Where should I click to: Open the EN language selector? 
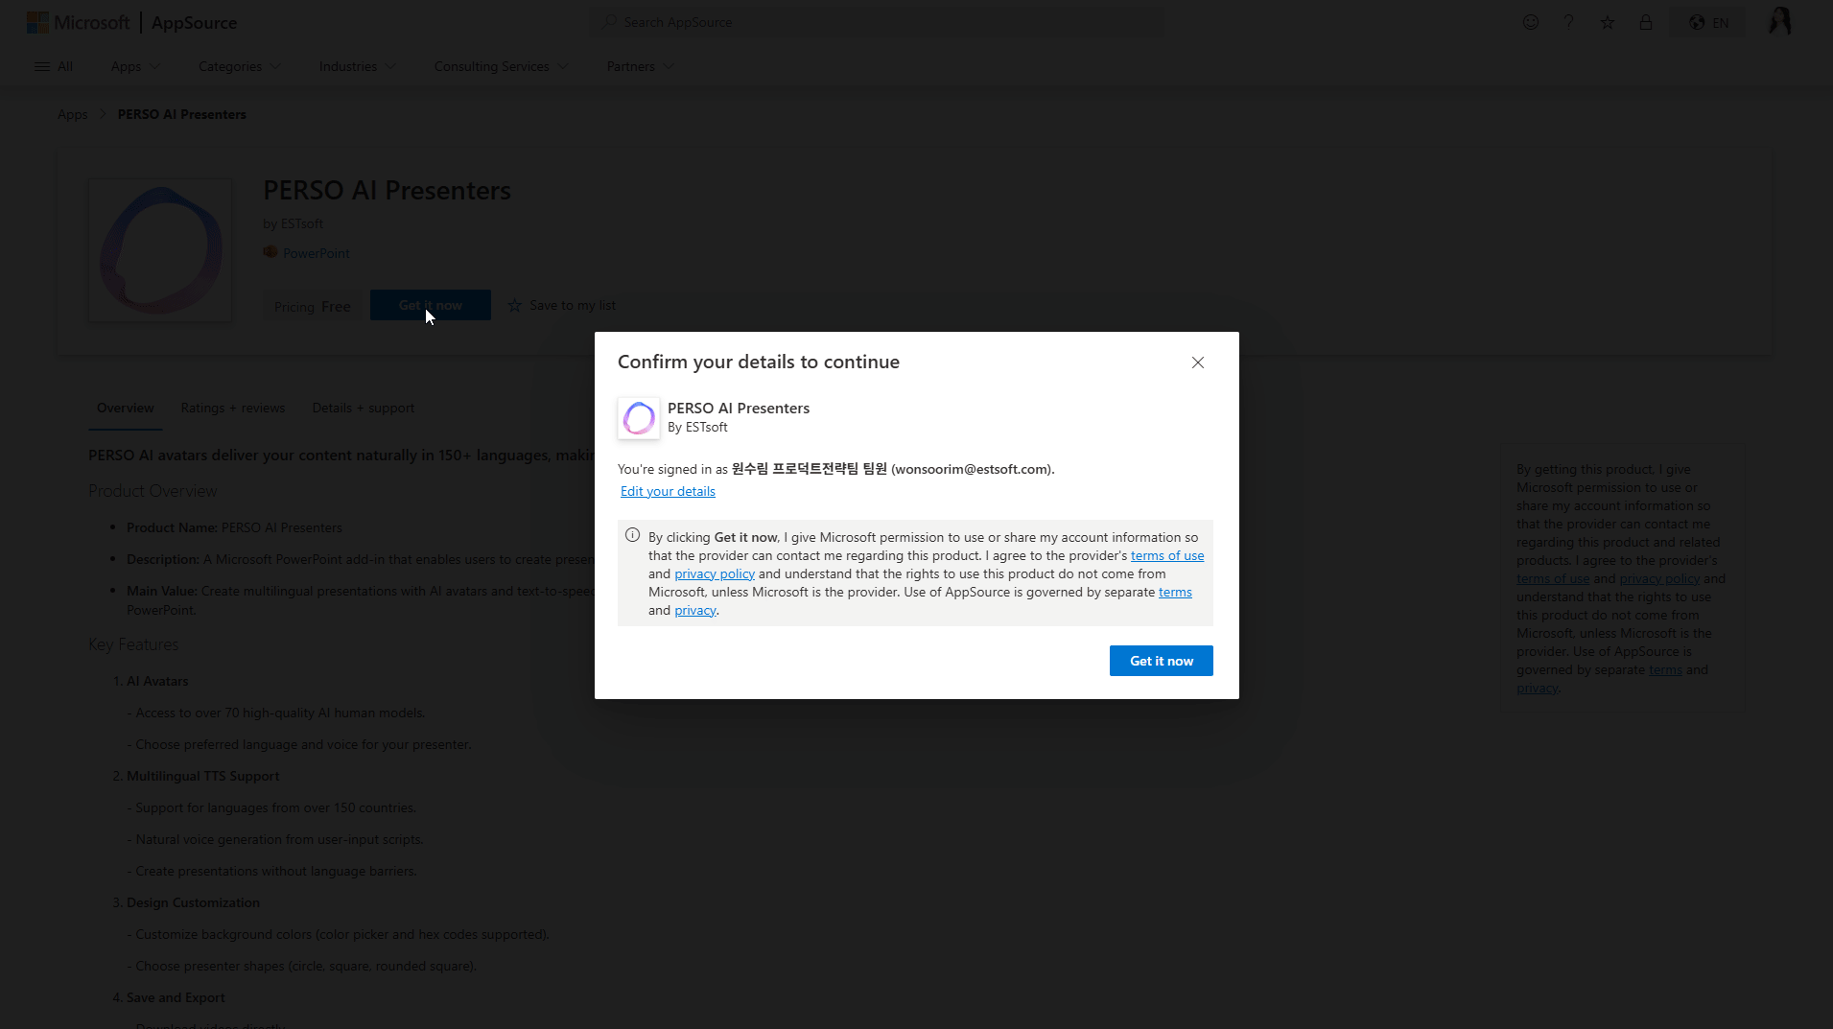point(1709,22)
